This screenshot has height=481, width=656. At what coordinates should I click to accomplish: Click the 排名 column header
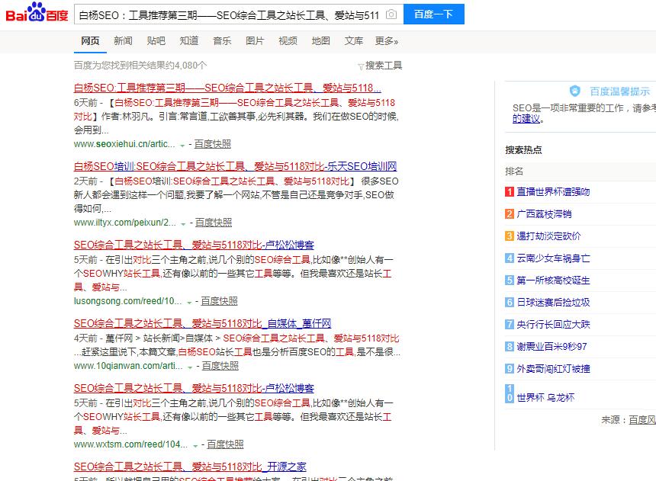click(514, 172)
